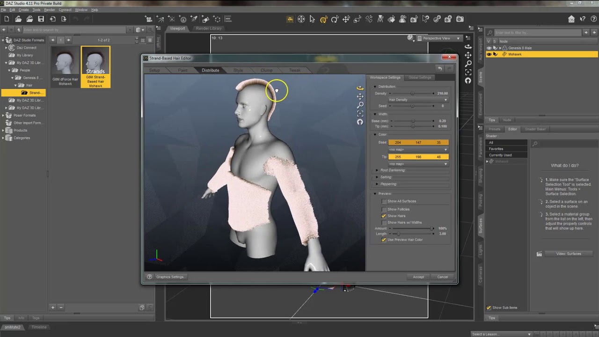Toggle Show Sub Items checkbox
Image resolution: width=599 pixels, height=337 pixels.
(489, 308)
